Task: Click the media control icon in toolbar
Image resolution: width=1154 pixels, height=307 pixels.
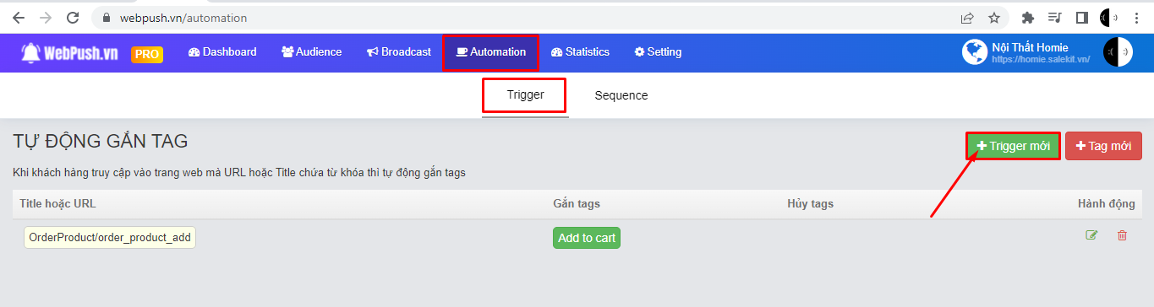Action: [x=1054, y=17]
